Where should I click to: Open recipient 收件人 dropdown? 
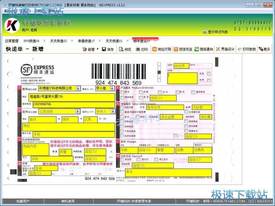(x=113, y=111)
